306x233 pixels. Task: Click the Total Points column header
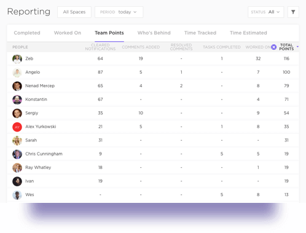tap(286, 47)
